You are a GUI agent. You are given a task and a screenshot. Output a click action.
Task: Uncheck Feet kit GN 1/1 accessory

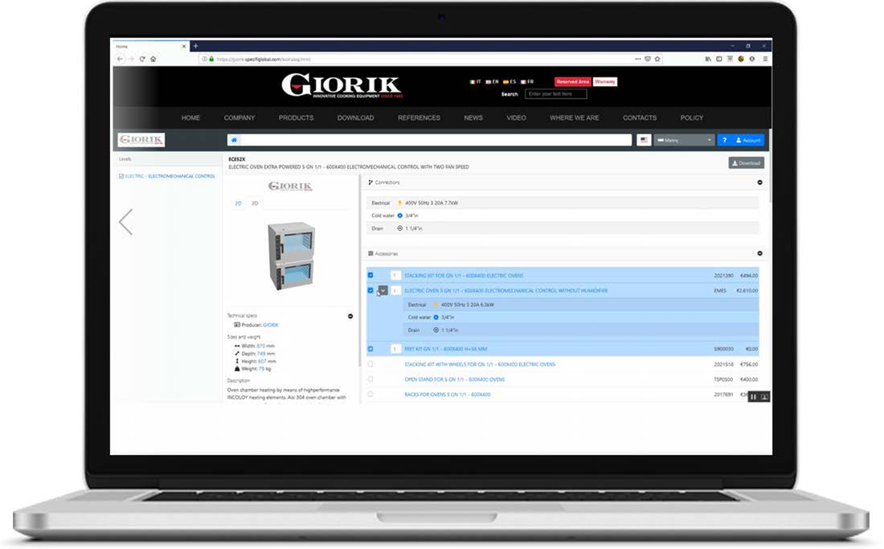370,349
